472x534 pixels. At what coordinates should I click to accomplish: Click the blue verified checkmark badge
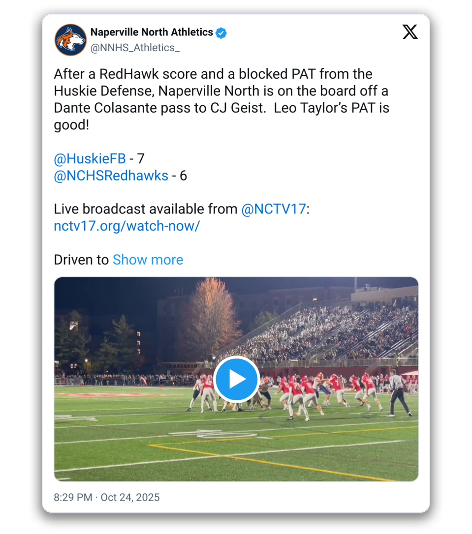click(221, 33)
